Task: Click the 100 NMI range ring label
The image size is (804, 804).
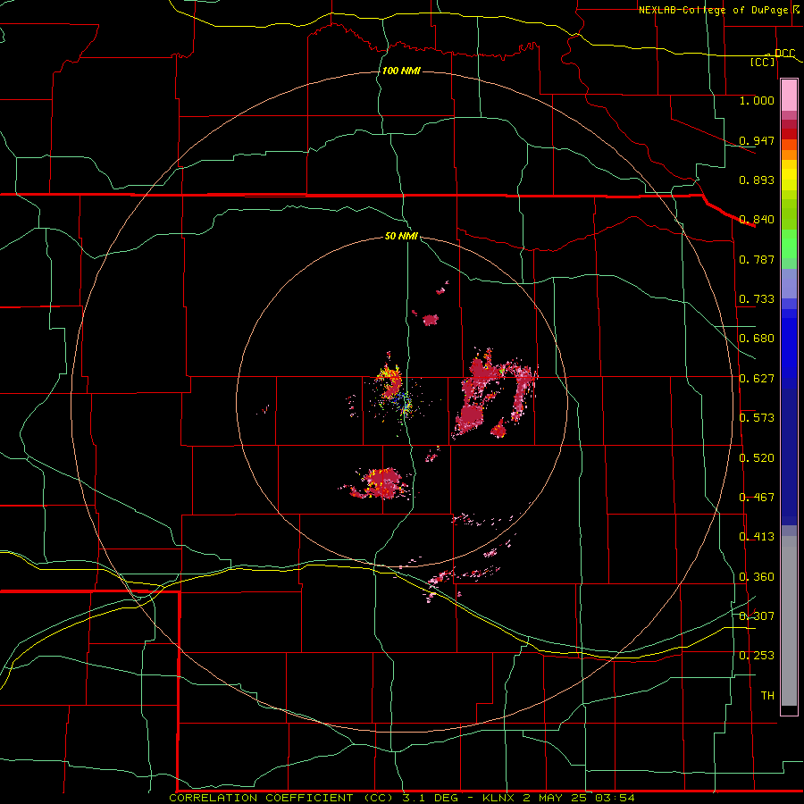Action: click(x=401, y=71)
